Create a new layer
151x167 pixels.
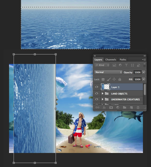click(131, 108)
